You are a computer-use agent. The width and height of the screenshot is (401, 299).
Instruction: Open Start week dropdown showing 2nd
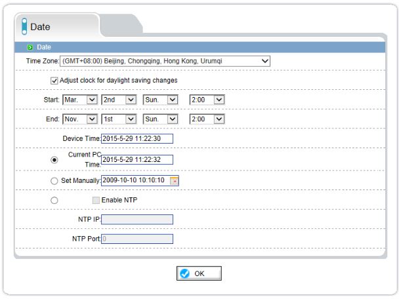119,100
